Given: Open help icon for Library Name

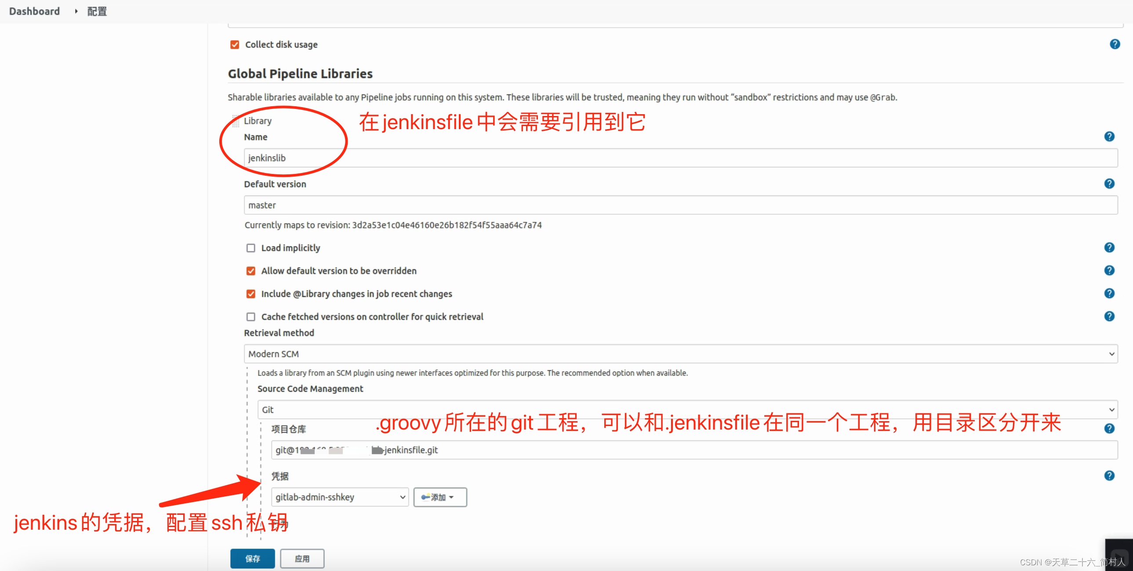Looking at the screenshot, I should [1109, 137].
